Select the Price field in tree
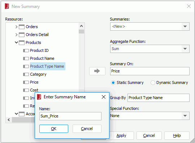The width and height of the screenshot is (195, 143). click(x=34, y=82)
